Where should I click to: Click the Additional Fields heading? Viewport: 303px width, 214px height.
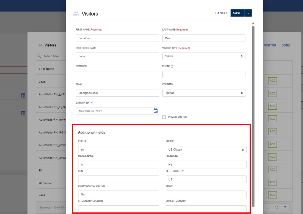pyautogui.click(x=92, y=132)
